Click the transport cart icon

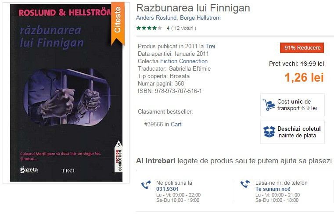coord(269,105)
